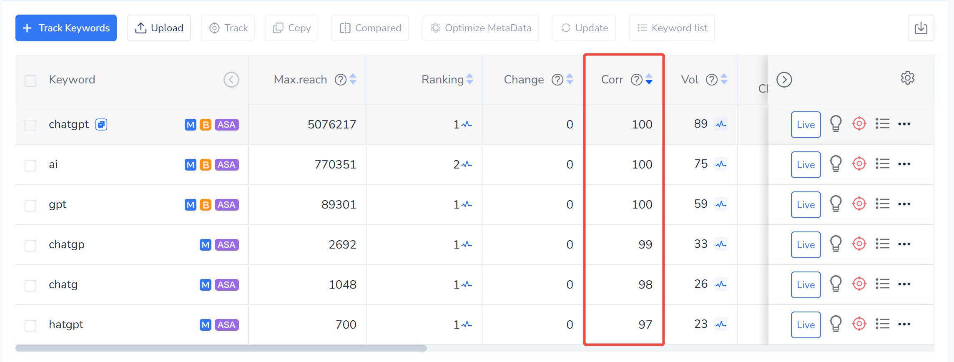Screen dimensions: 954x362
Task: Click the ASA badge in chatgpt row
Action: point(227,125)
